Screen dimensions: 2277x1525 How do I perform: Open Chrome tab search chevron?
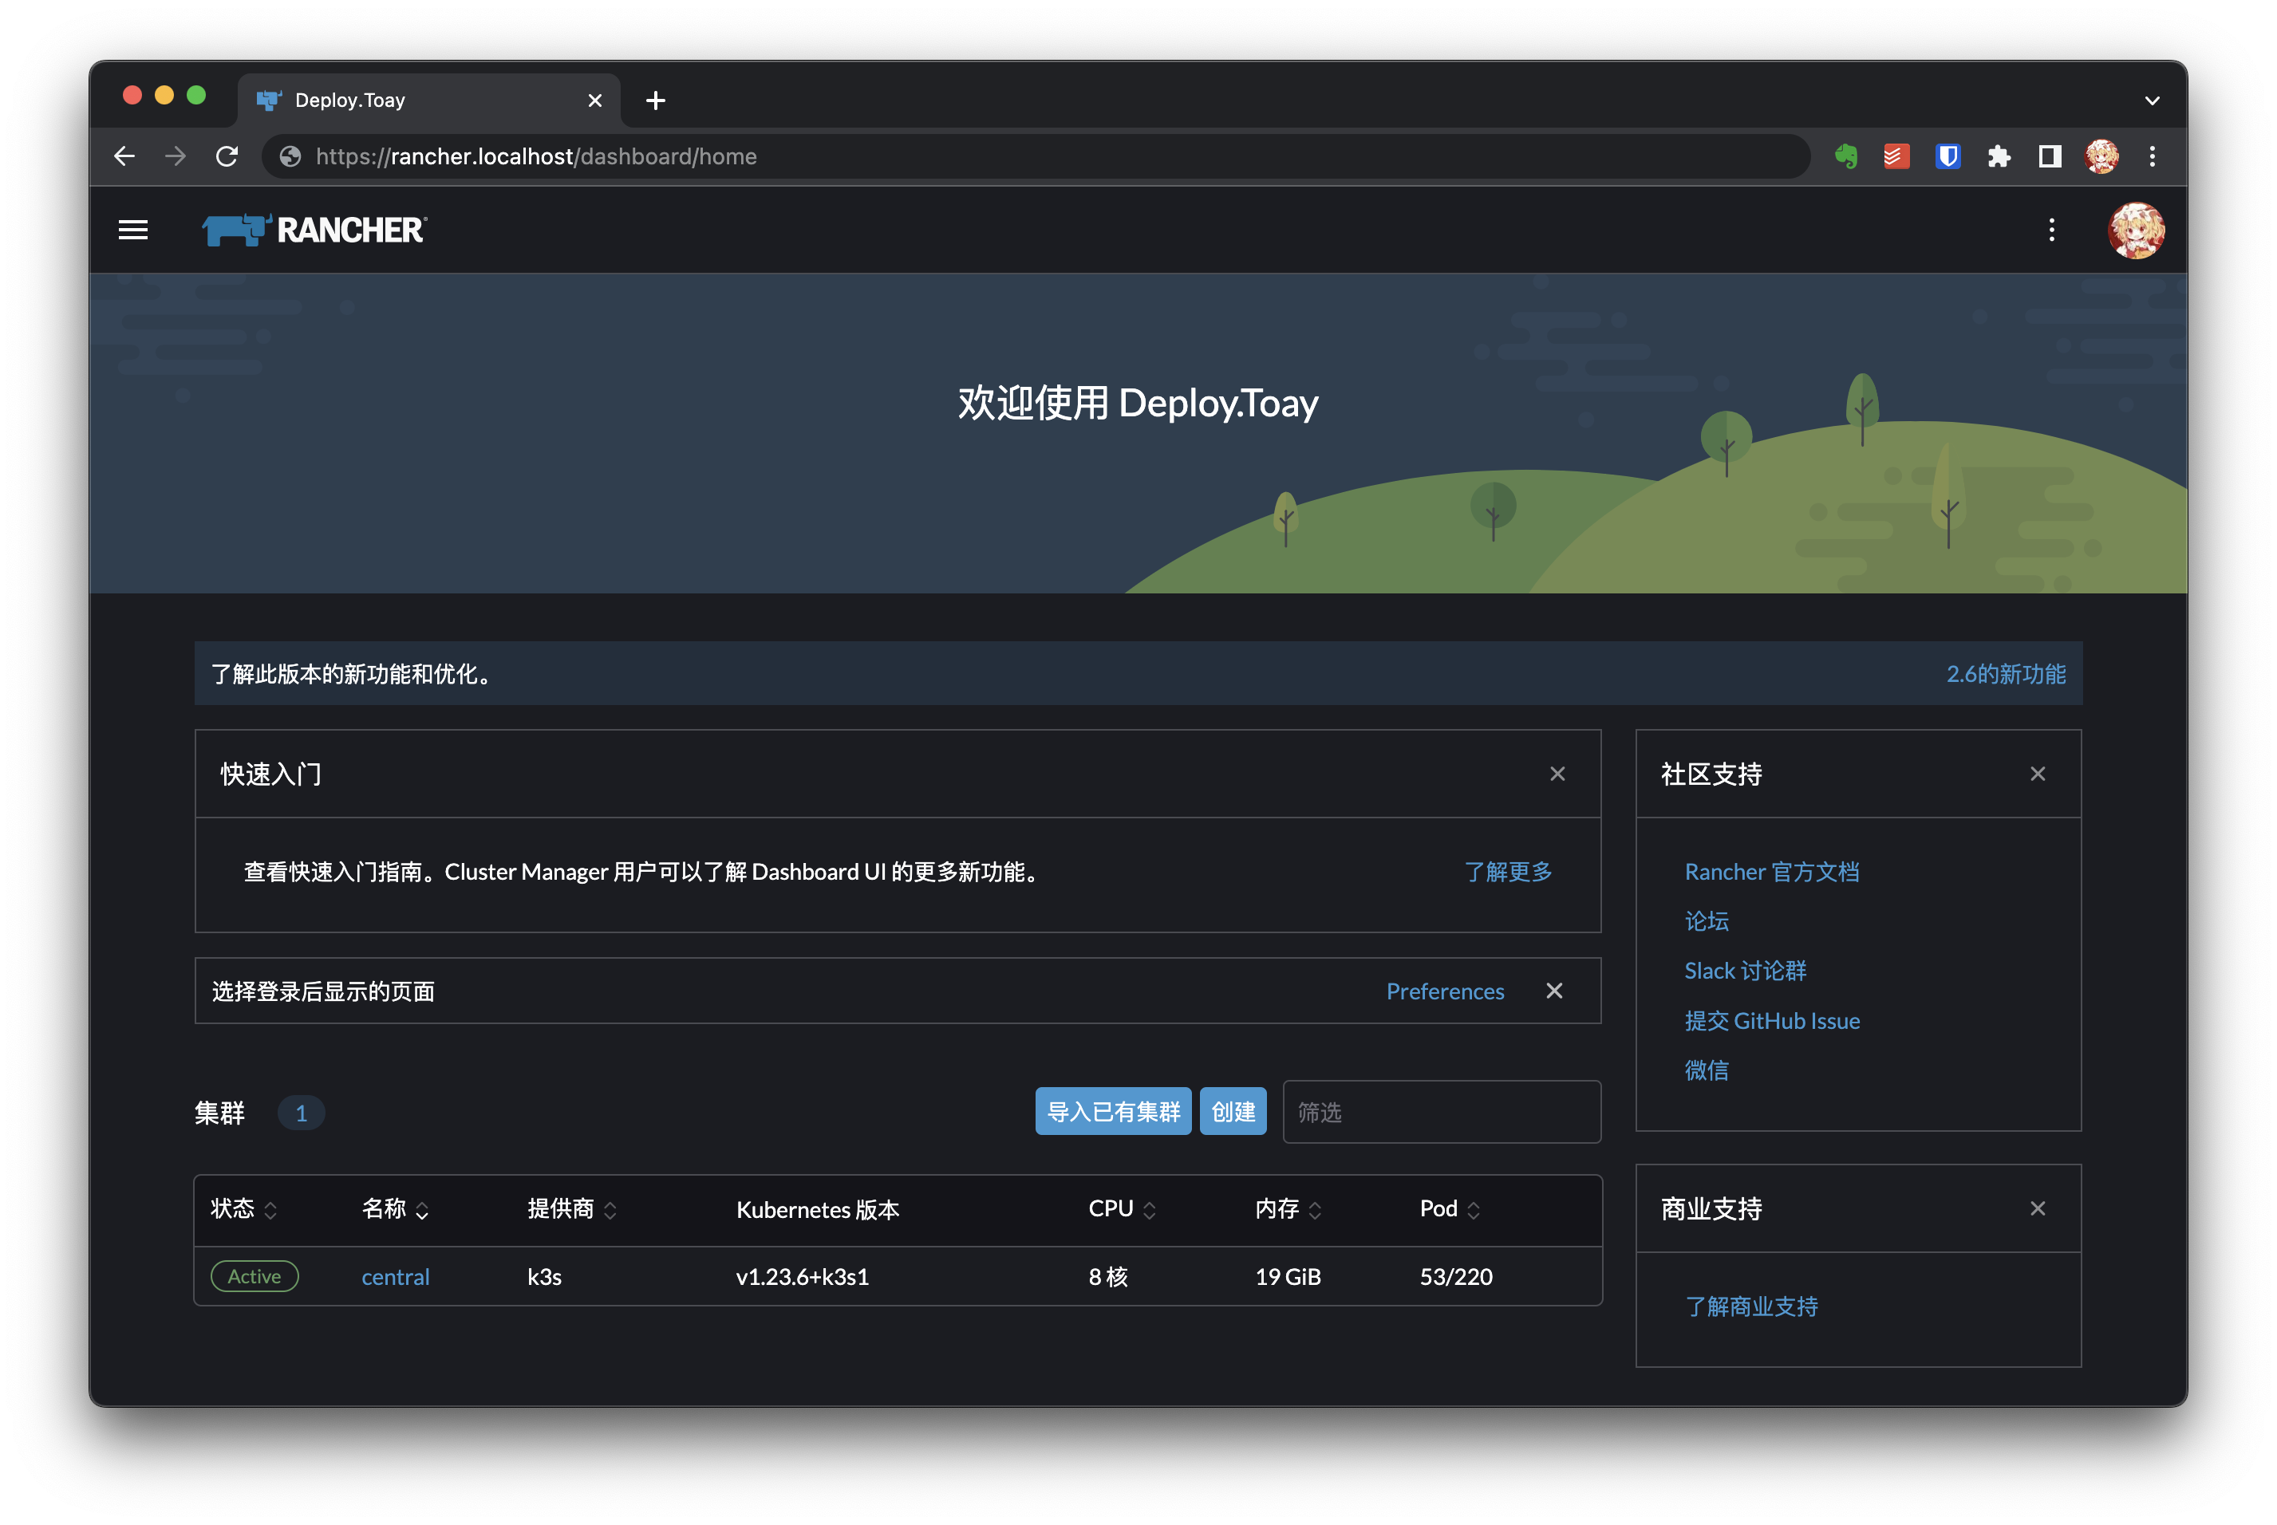click(2152, 100)
